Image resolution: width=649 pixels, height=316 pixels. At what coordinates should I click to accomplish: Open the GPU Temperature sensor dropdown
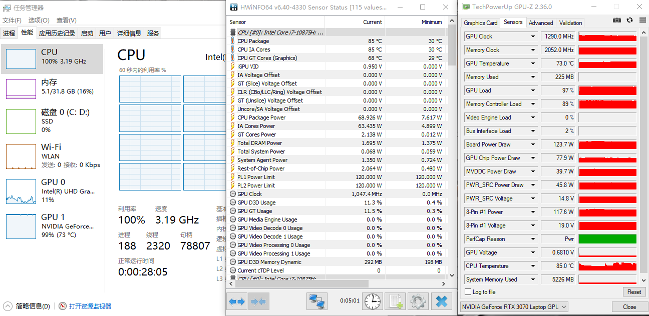click(533, 63)
